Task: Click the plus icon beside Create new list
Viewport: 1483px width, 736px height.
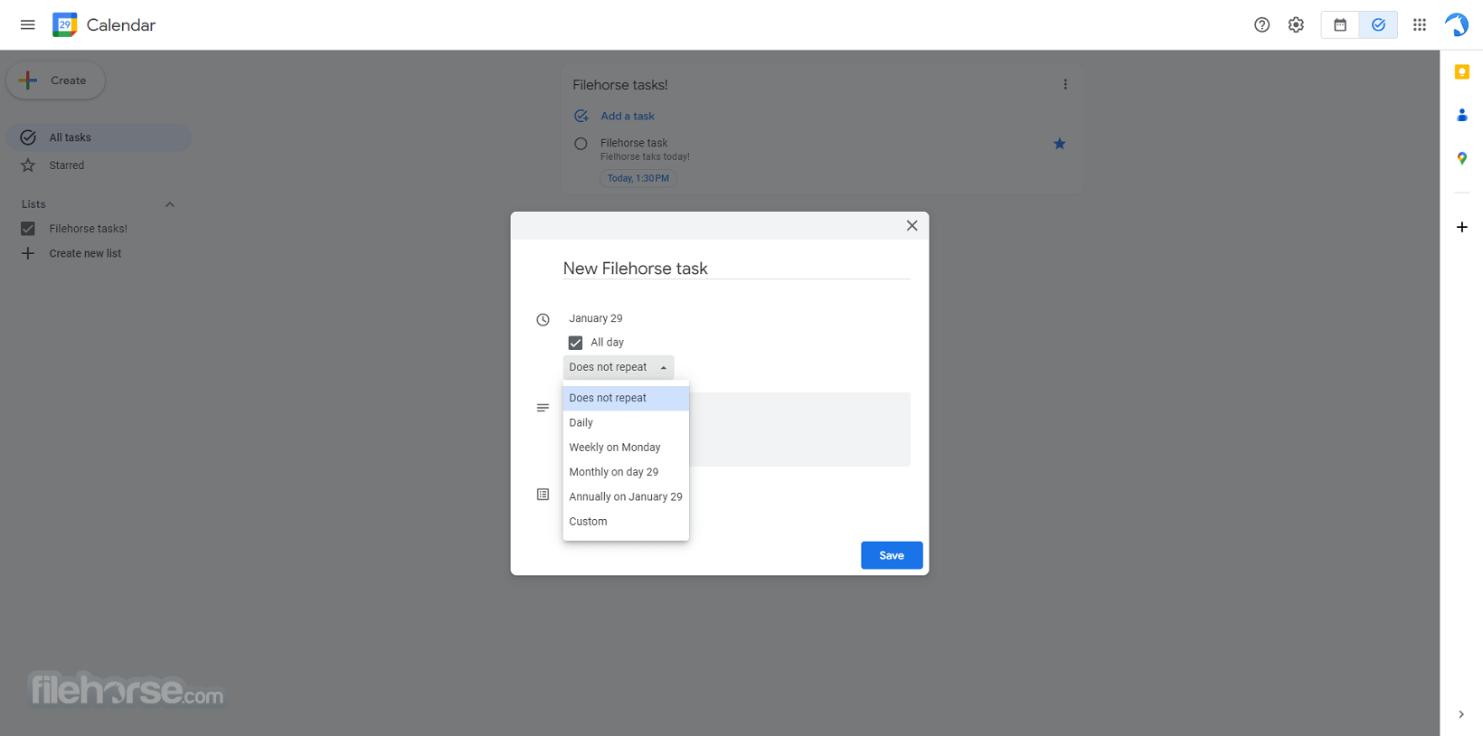Action: point(28,253)
